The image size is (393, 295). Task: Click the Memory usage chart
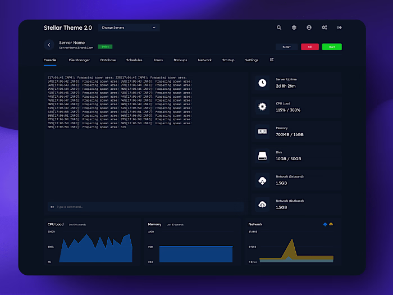[196, 254]
